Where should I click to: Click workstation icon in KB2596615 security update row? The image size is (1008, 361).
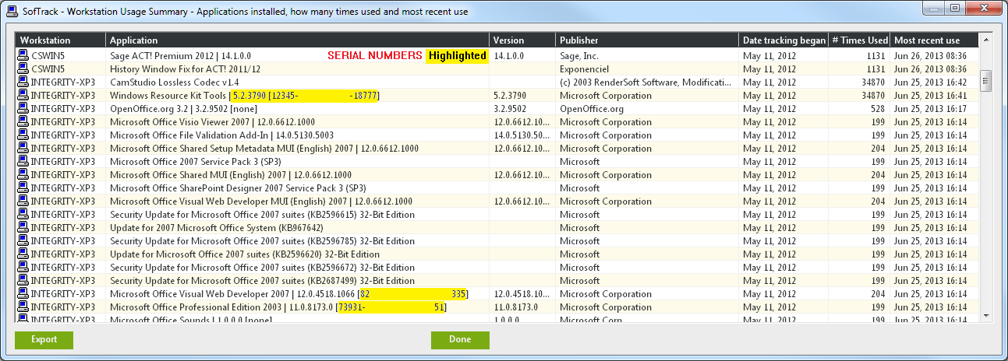click(23, 215)
